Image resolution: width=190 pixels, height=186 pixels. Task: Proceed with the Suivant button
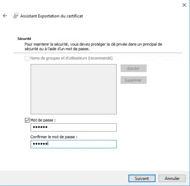(x=142, y=179)
